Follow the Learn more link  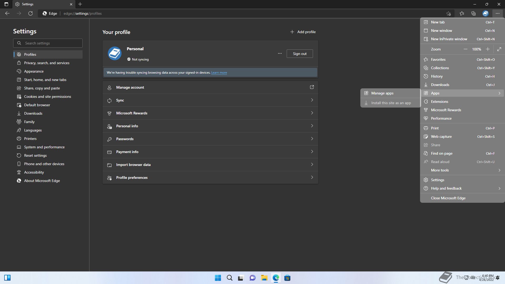[x=219, y=73]
